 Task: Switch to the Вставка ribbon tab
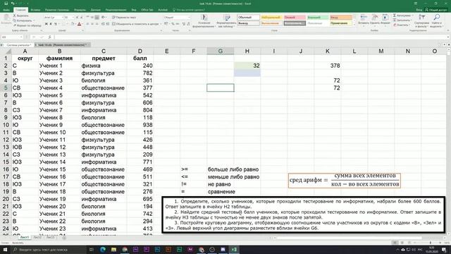click(x=35, y=10)
